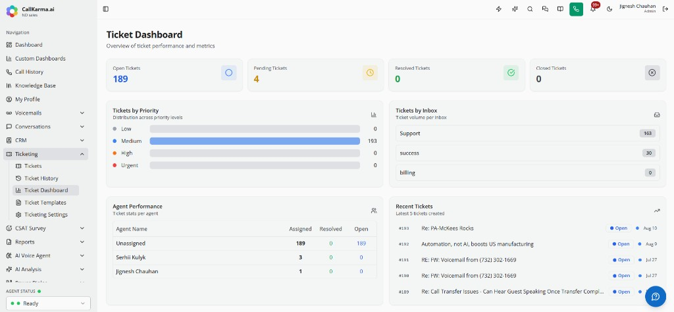Screen dimensions: 674x312
Task: Open the Tickets submenu item
Action: (33, 166)
